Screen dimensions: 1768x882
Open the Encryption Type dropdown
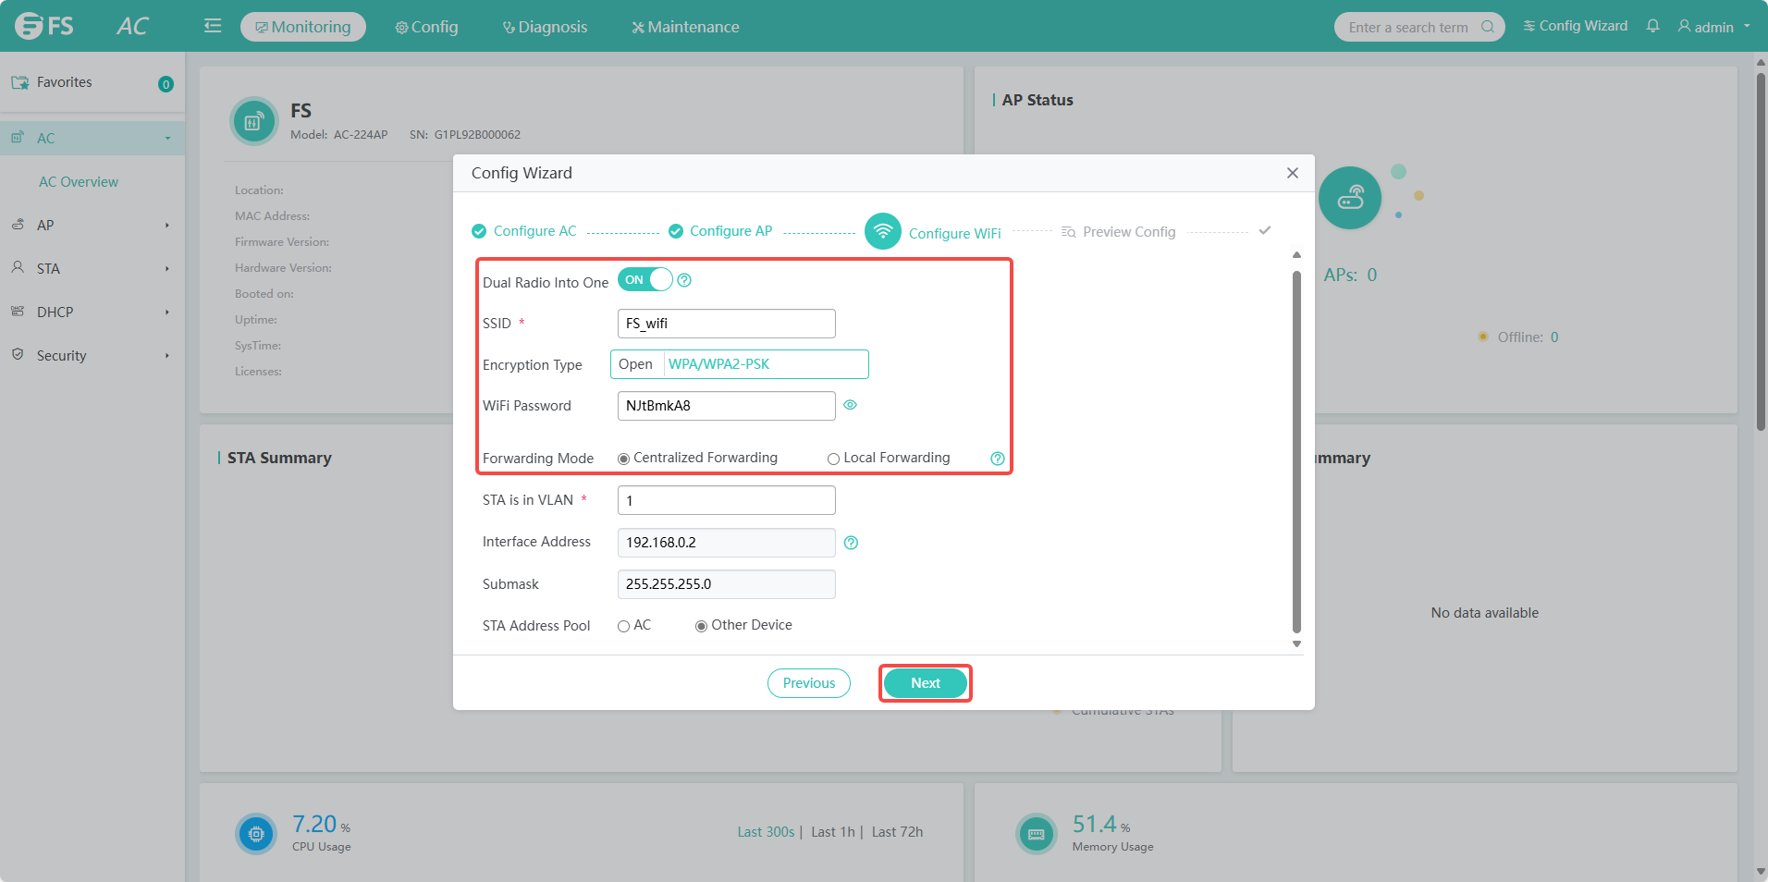click(739, 364)
